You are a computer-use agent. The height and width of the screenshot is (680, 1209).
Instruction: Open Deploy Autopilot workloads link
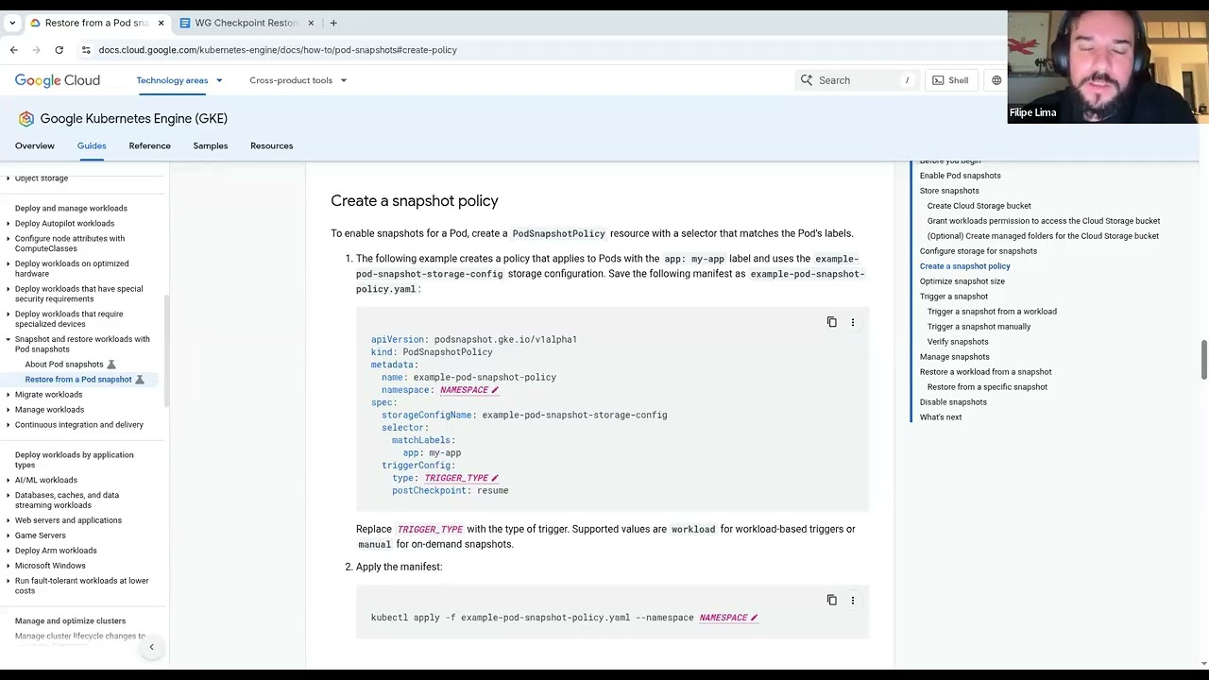[64, 224]
